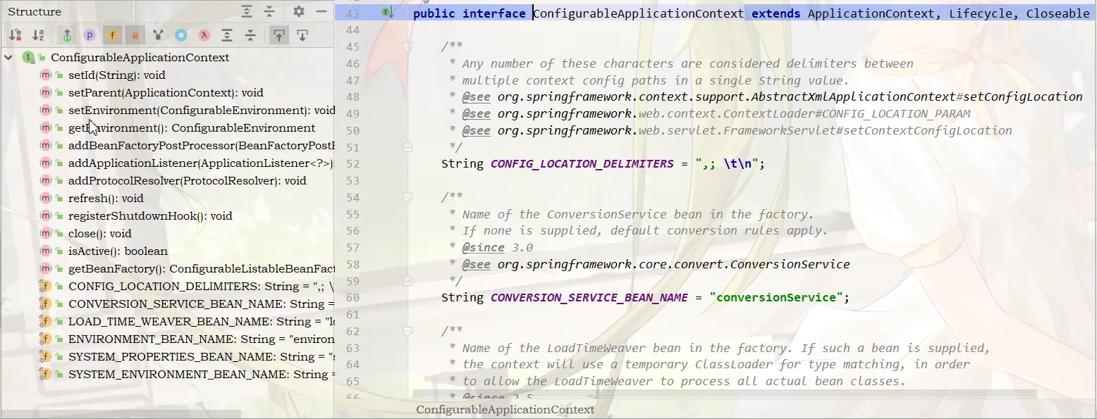Select registerShutdownHook(): void method
1097x419 pixels.
[x=150, y=215]
